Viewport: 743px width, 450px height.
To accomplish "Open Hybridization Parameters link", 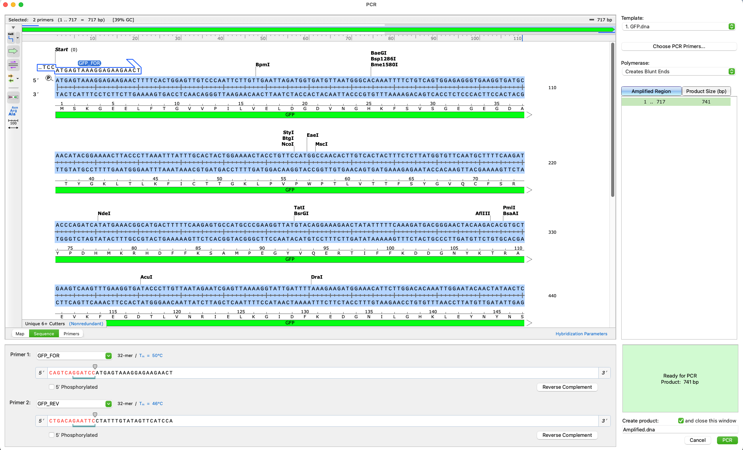I will 581,334.
